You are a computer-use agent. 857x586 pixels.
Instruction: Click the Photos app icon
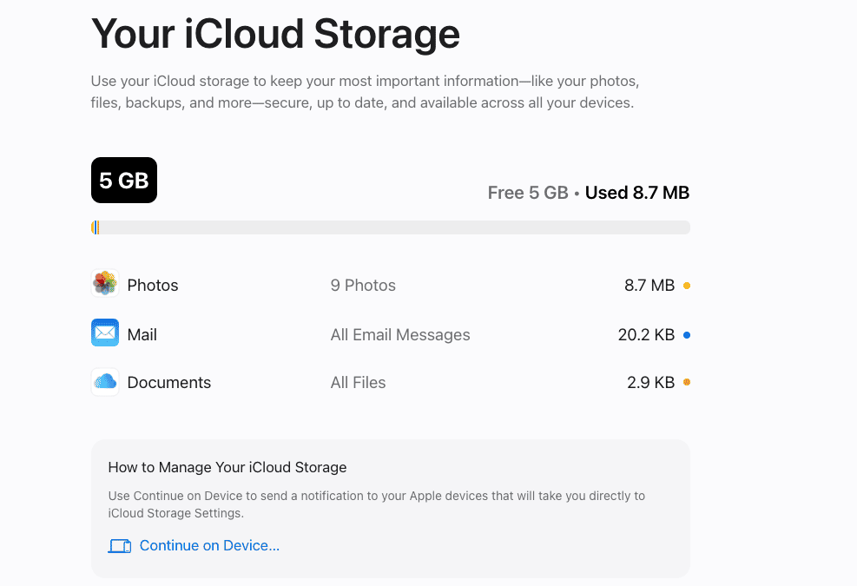tap(105, 283)
